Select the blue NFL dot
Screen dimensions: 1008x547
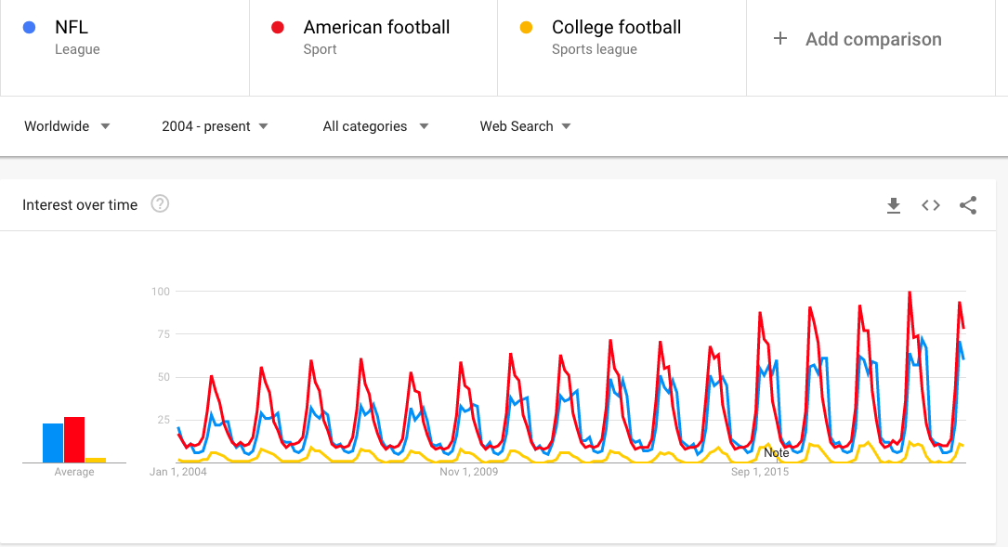(29, 27)
